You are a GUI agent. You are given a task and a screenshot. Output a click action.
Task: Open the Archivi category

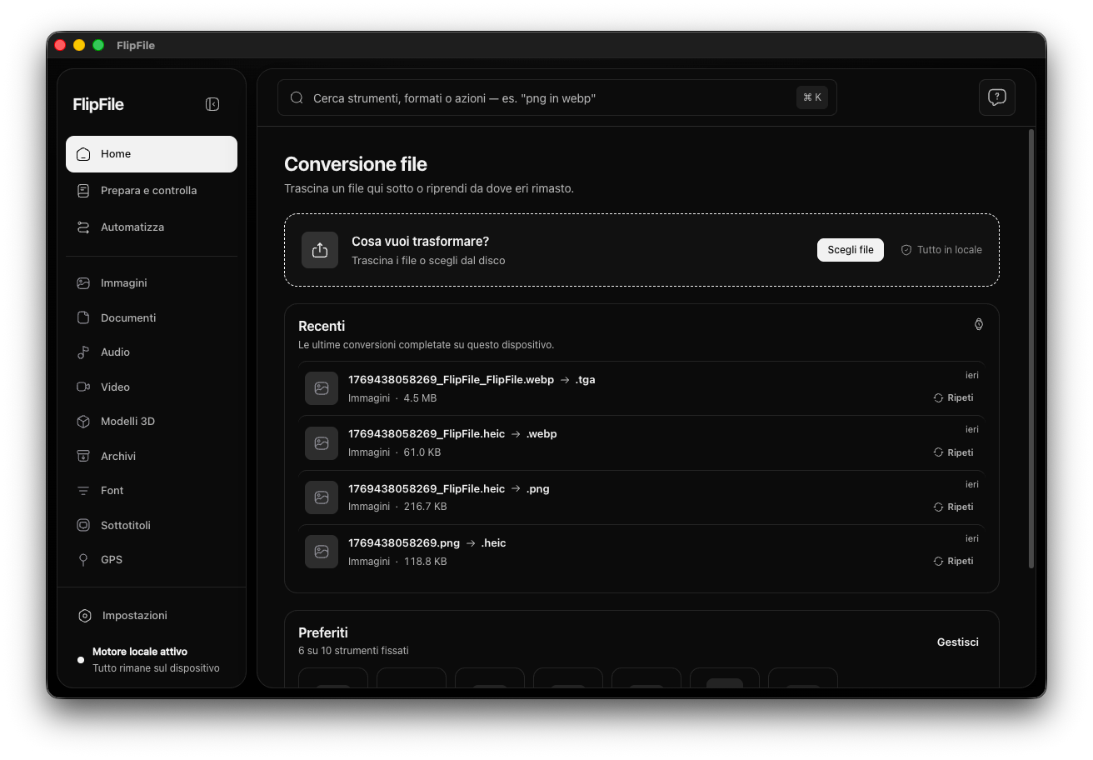coord(152,456)
